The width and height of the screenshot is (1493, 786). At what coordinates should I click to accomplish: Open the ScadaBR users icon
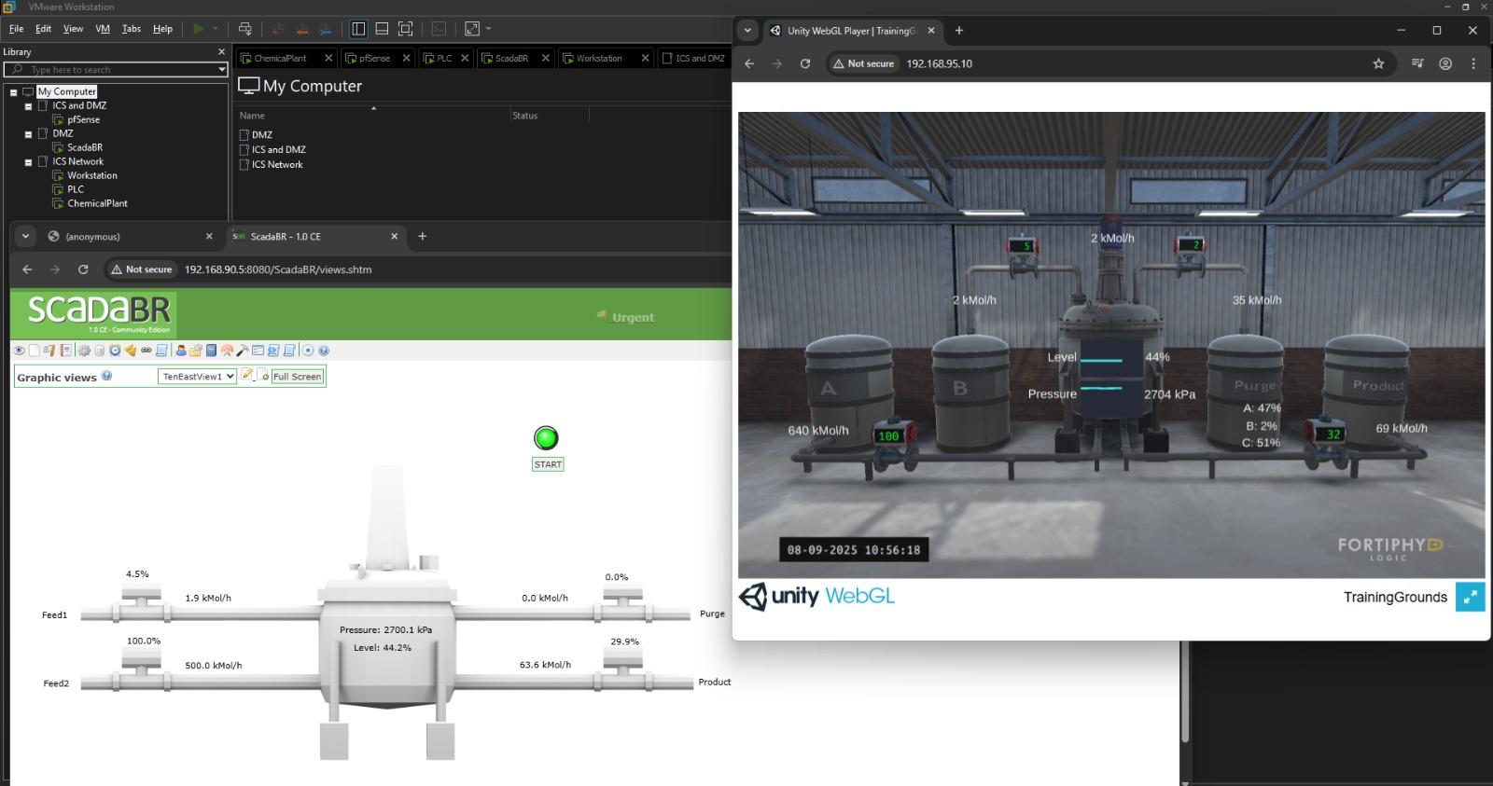(x=180, y=351)
